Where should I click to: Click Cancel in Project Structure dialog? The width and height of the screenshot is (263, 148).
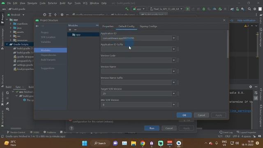click(x=201, y=115)
